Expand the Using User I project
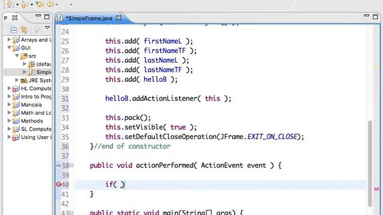 (x=10, y=137)
